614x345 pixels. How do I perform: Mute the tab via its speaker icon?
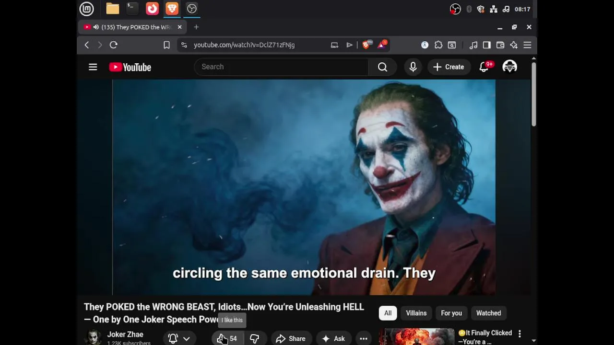96,27
